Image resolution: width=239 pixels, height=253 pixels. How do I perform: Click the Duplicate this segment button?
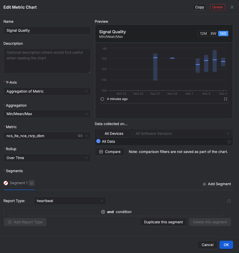coord(163,222)
